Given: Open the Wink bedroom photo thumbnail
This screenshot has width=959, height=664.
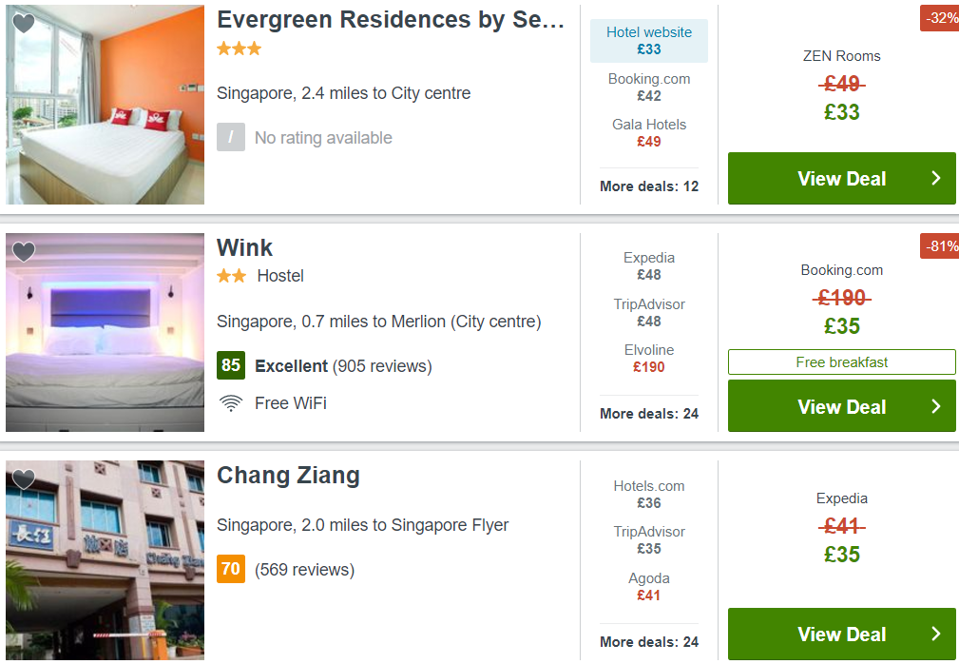Looking at the screenshot, I should [x=105, y=333].
